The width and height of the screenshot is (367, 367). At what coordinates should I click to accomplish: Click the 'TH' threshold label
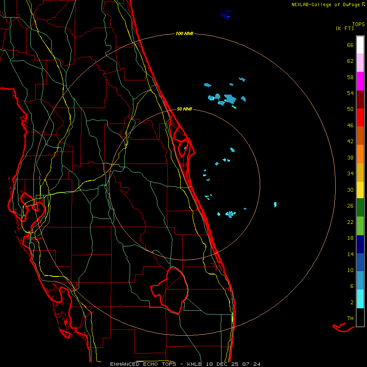350,318
